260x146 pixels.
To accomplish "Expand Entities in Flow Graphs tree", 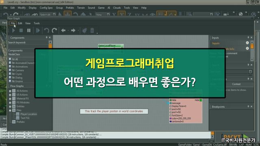I will tap(10, 107).
